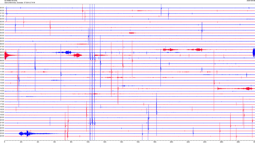Select the 15:00 time label
Screen dimensions: 255x143
click(x=2, y=91)
